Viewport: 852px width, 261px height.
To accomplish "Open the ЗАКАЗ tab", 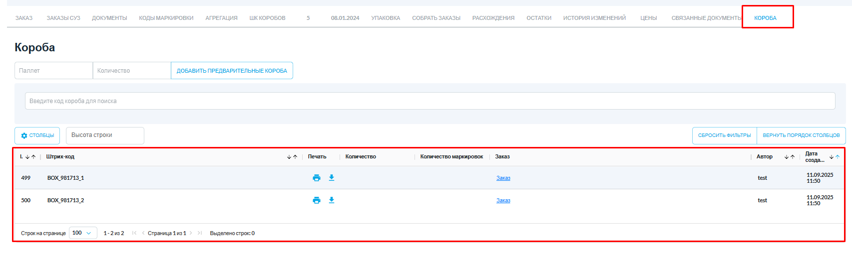I will point(24,18).
